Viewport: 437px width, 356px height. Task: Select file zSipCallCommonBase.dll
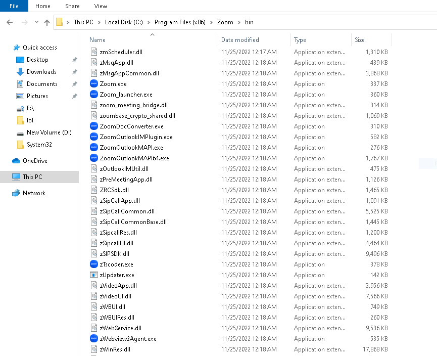pos(133,222)
